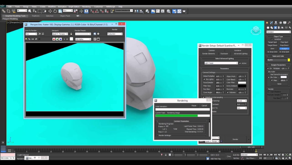Toggle the Sky Lights checkbox

204,79
